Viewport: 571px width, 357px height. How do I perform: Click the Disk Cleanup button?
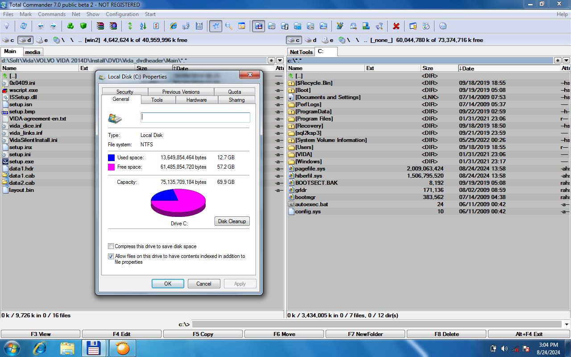pos(232,221)
